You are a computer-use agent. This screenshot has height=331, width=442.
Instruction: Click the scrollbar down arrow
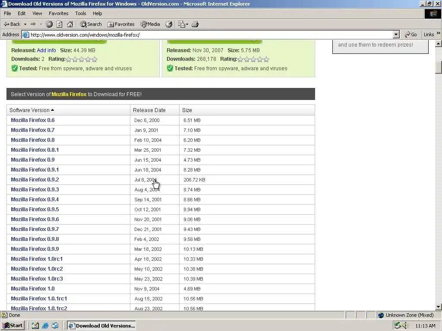[439, 307]
